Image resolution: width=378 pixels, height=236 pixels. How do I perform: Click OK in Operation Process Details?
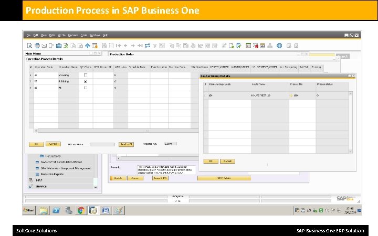pos(36,144)
